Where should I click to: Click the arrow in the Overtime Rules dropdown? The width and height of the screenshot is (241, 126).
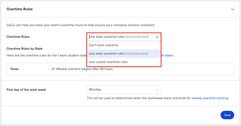(157, 37)
